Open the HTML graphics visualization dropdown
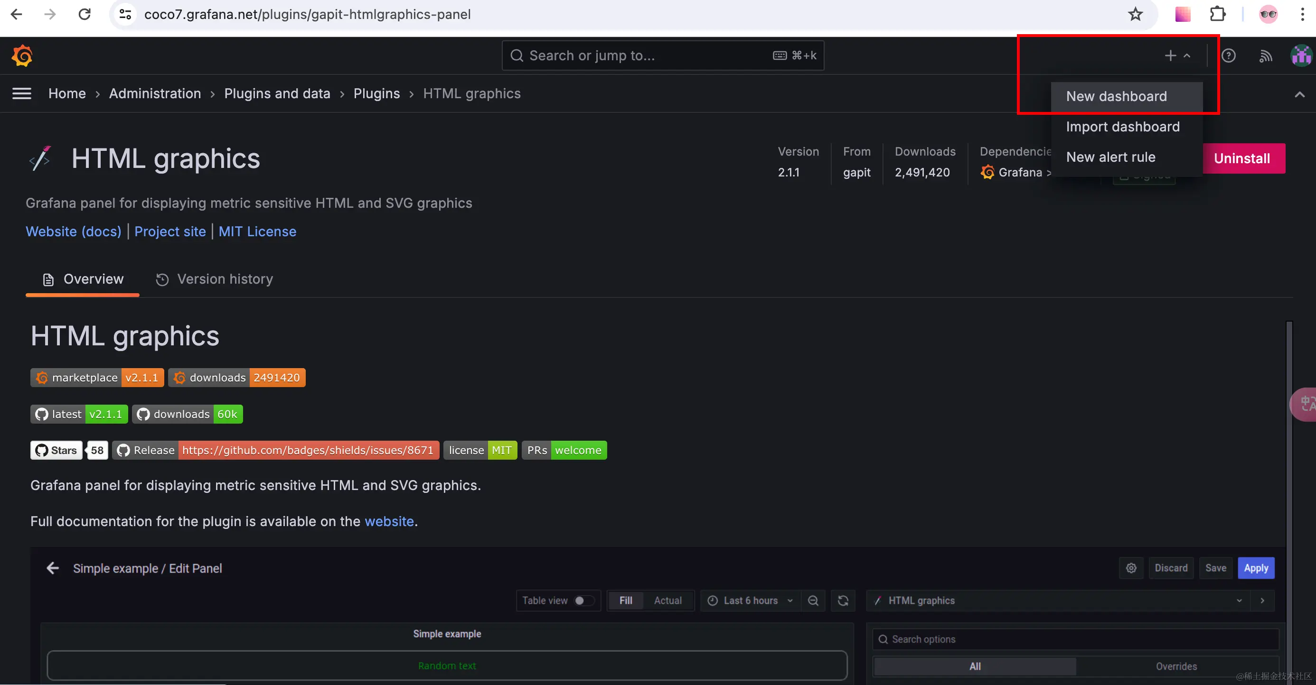This screenshot has width=1316, height=685. click(1059, 601)
